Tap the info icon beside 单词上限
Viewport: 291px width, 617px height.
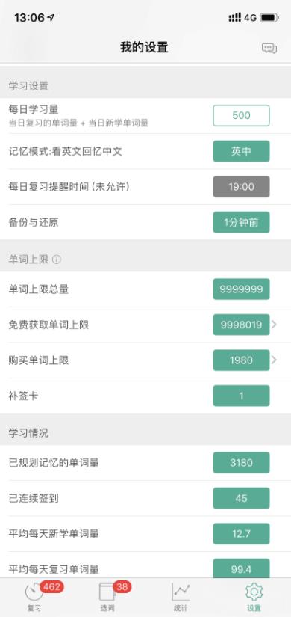[57, 260]
